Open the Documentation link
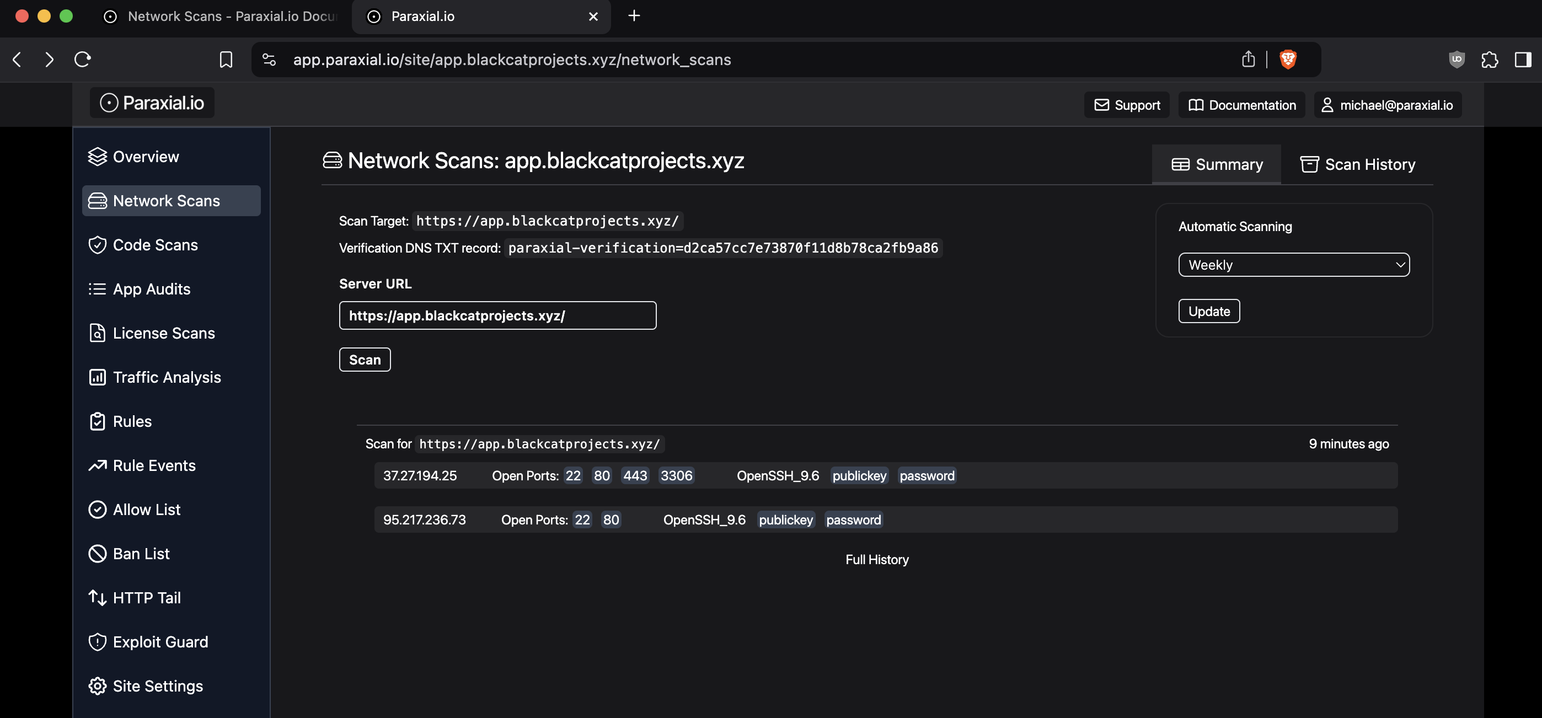The height and width of the screenshot is (718, 1542). click(1241, 105)
